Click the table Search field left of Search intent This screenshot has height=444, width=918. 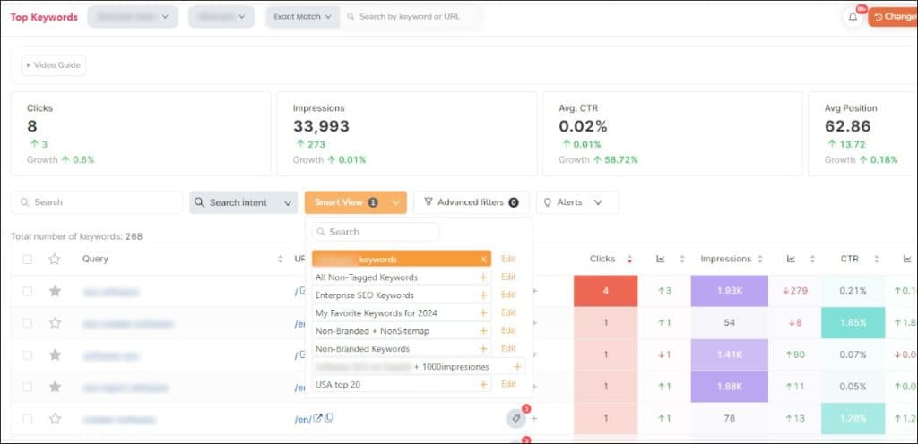97,202
